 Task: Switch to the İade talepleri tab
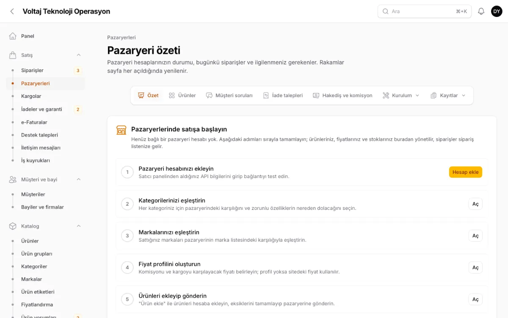click(283, 95)
